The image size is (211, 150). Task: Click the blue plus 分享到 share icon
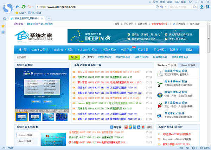[111, 127]
